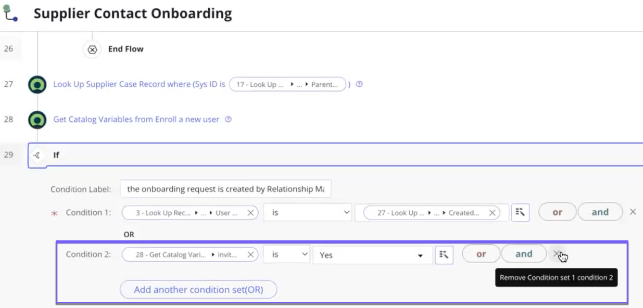643x308 pixels.
Task: Open data picker icon for Condition 2
Action: tap(444, 254)
